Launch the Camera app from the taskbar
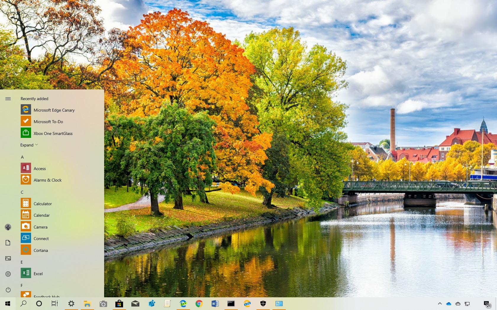Image resolution: width=497 pixels, height=310 pixels. point(103,304)
